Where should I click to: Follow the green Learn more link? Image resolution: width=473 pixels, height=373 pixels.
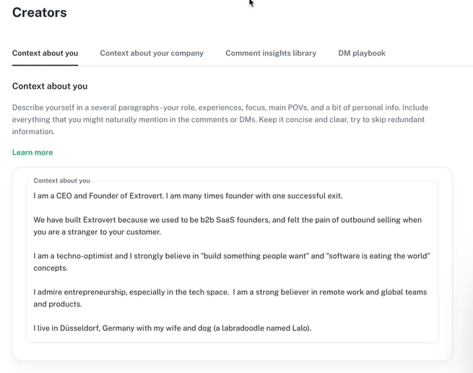(32, 152)
